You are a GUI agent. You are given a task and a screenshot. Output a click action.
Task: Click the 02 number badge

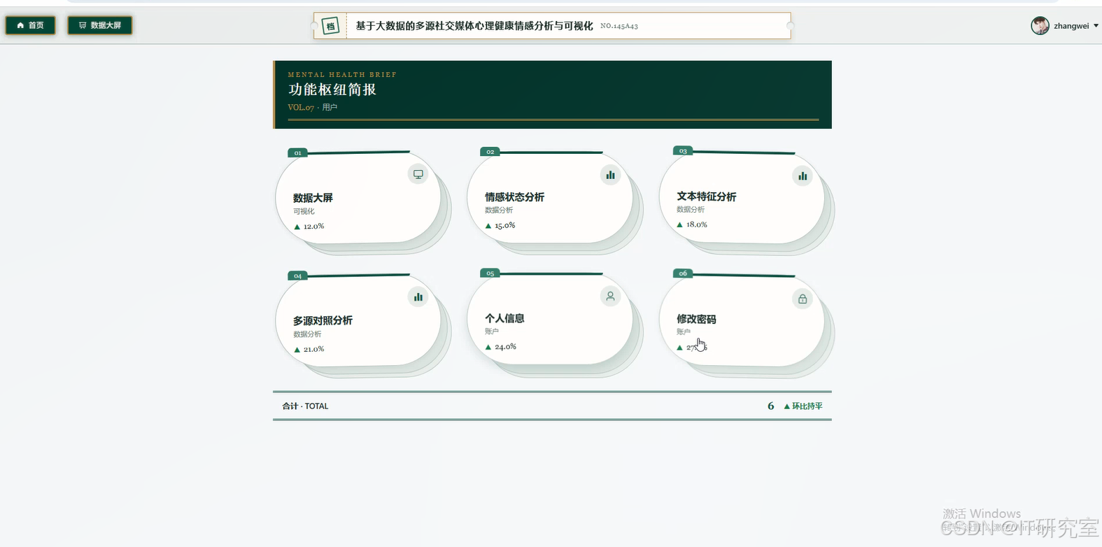point(490,151)
